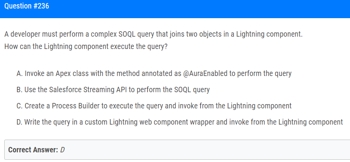Click the '#236' number in the blue header
Screen dimensions: 350x162
(41, 6)
